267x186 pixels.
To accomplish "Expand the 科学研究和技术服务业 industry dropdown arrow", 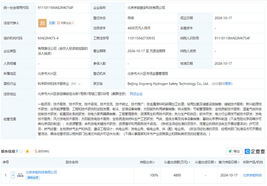I will [x=79, y=84].
